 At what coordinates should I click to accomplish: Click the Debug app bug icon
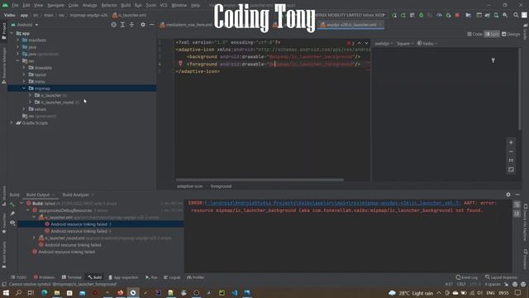point(421,15)
